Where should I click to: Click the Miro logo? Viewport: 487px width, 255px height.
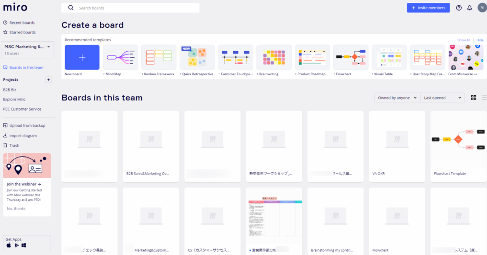(x=15, y=7)
